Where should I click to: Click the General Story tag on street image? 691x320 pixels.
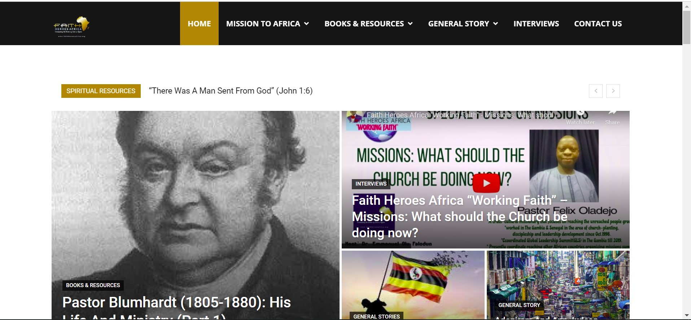point(519,305)
